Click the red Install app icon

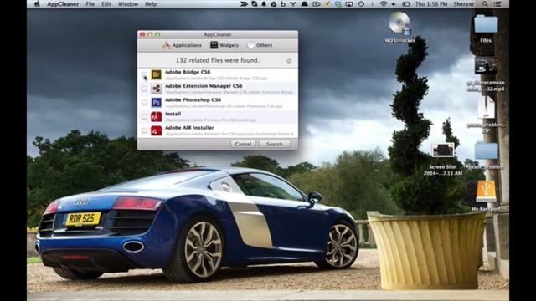click(157, 117)
